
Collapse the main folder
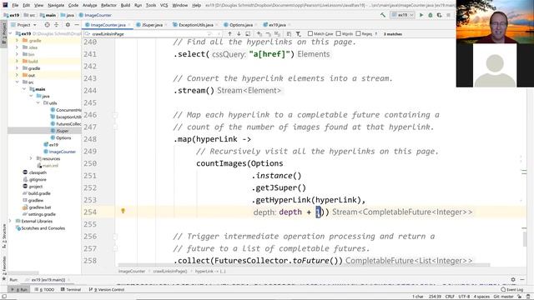point(24,89)
